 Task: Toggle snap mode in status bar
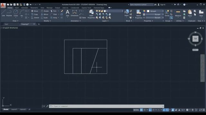point(145,110)
